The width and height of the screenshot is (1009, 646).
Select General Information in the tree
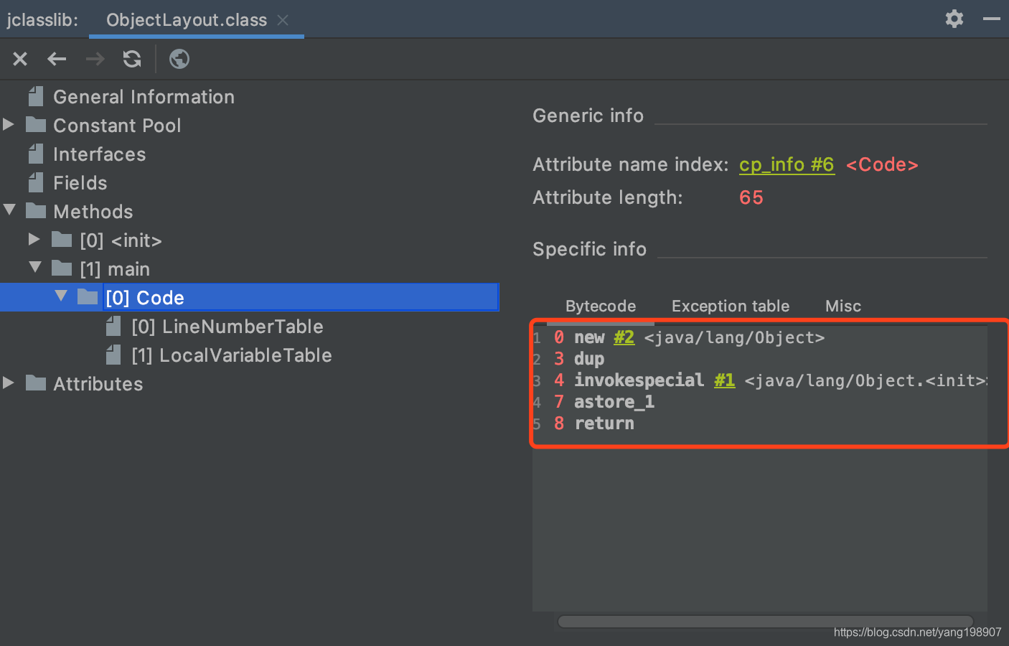[144, 97]
